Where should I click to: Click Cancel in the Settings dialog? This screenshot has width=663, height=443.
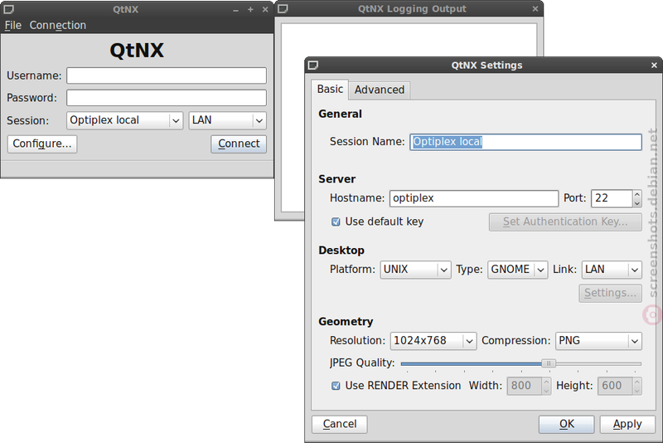tap(340, 424)
